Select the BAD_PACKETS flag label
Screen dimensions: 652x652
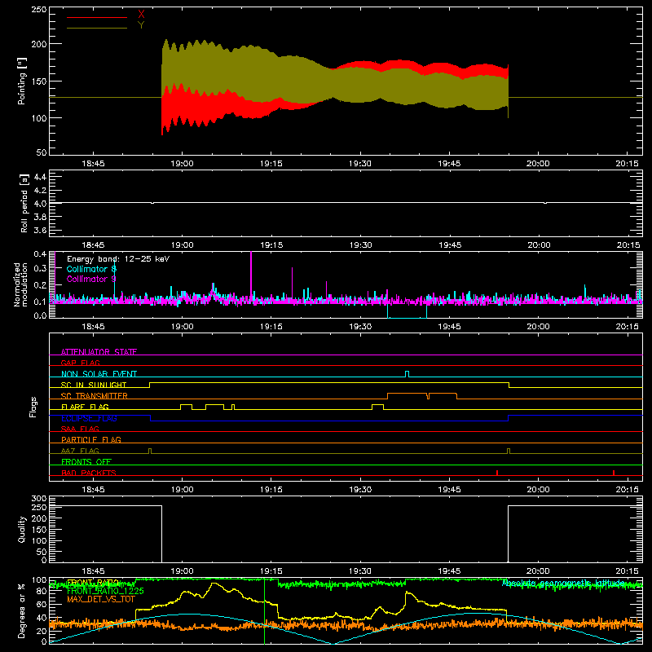[89, 473]
